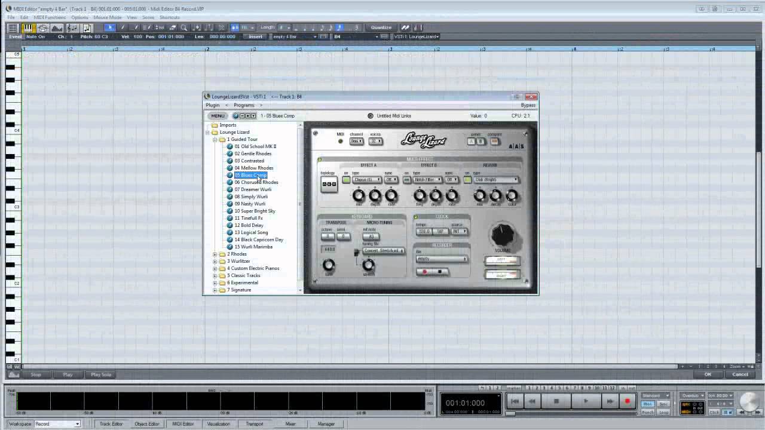The width and height of the screenshot is (765, 430).
Task: Toggle the Click metronome button
Action: point(714,412)
